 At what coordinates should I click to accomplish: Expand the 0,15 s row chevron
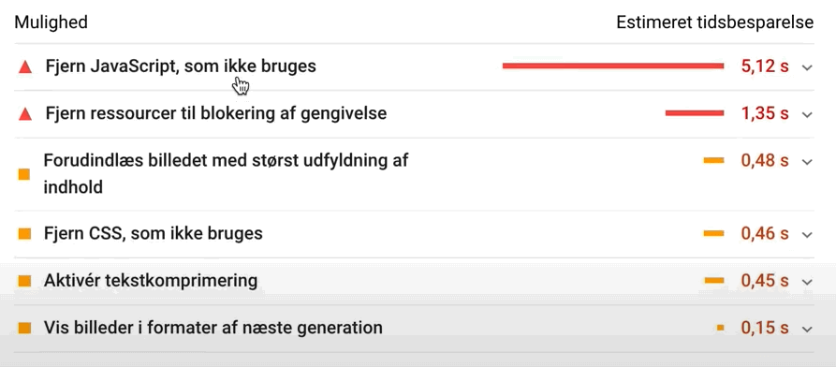click(x=807, y=329)
